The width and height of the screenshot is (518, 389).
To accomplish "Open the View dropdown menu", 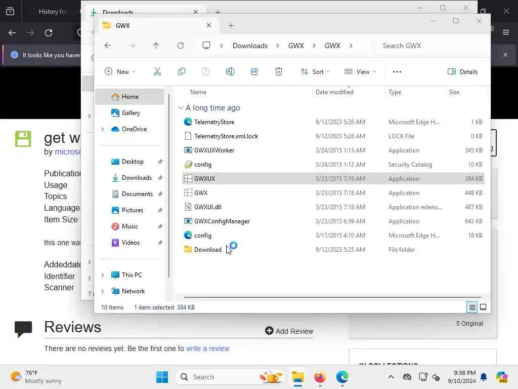I will tap(360, 71).
